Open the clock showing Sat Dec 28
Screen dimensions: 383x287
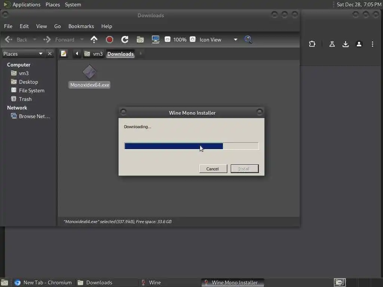(x=359, y=4)
